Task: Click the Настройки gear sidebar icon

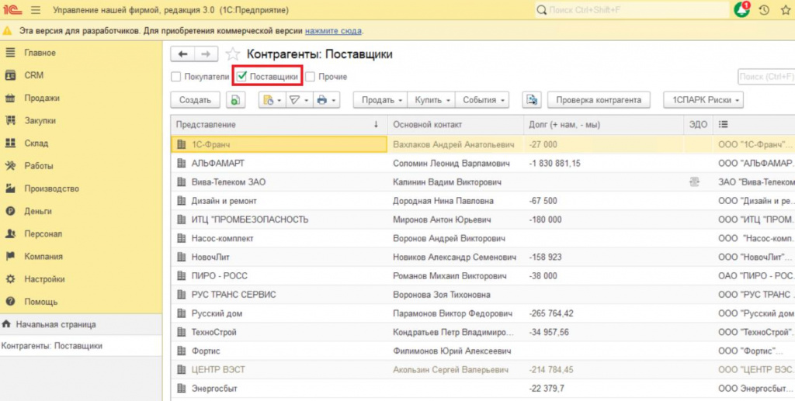Action: (x=10, y=279)
